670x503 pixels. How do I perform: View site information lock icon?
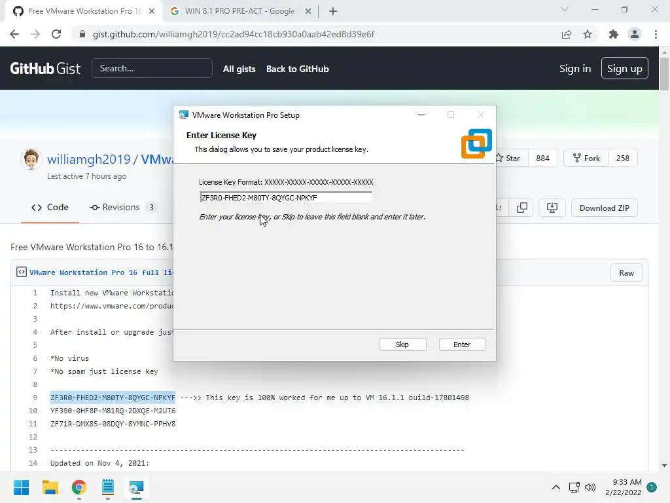point(82,34)
